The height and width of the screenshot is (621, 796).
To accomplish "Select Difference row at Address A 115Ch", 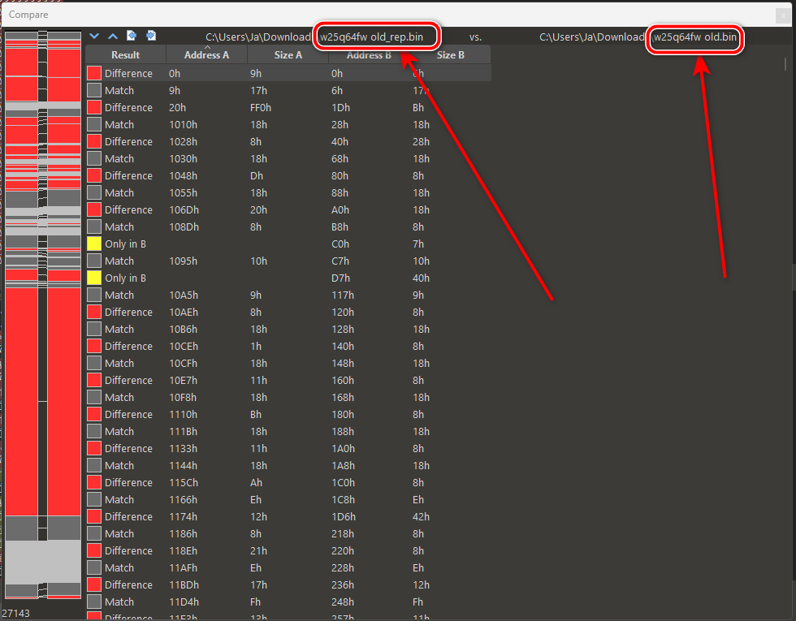I will (288, 482).
